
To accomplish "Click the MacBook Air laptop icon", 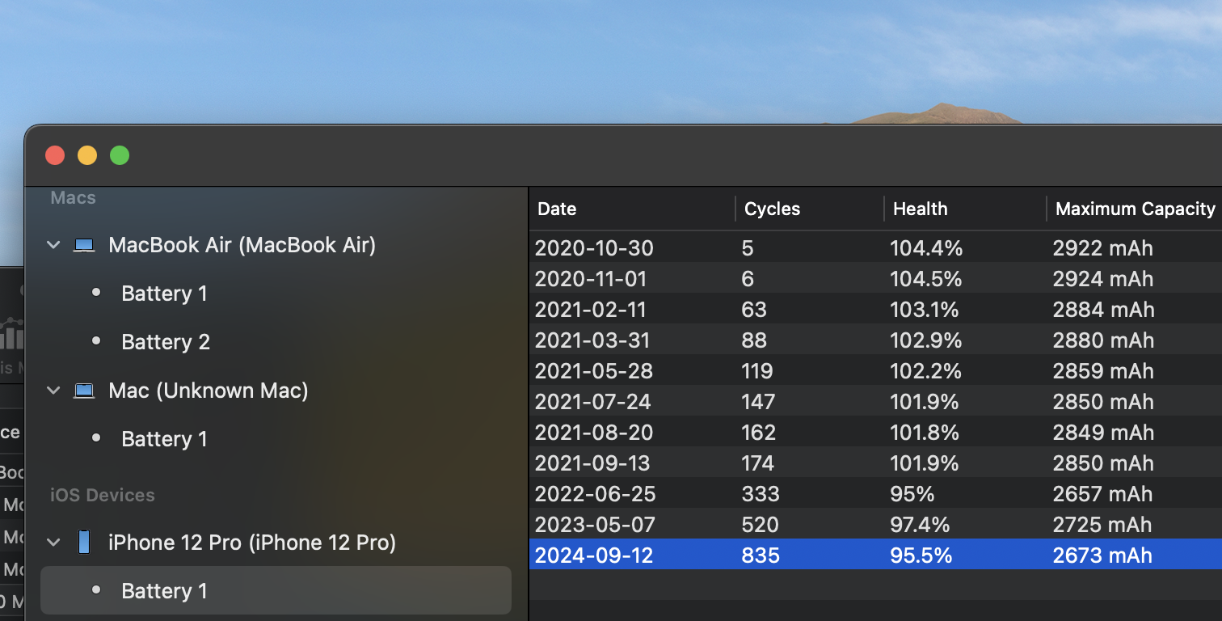I will 84,245.
